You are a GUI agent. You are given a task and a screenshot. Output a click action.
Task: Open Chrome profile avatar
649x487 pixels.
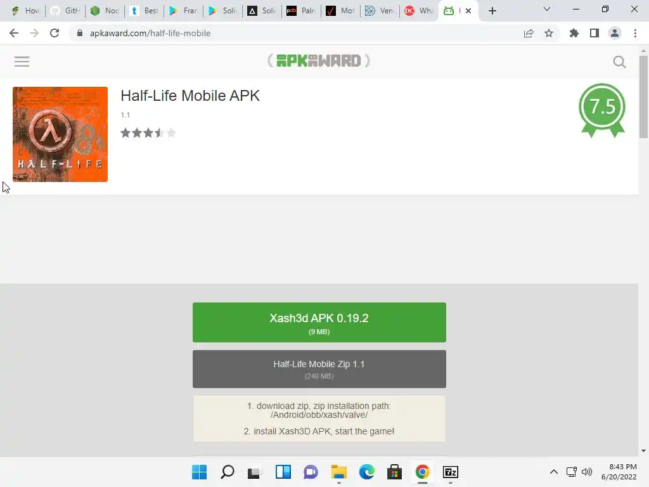(x=615, y=33)
